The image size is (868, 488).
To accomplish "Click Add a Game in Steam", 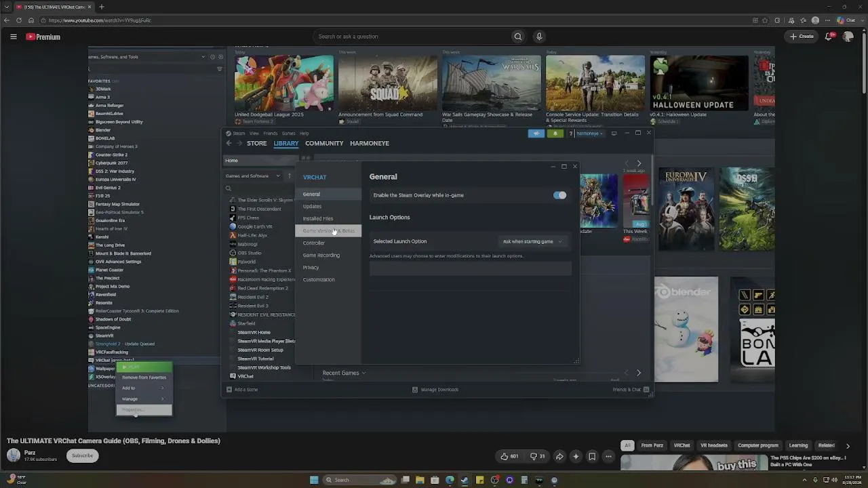I will [242, 390].
